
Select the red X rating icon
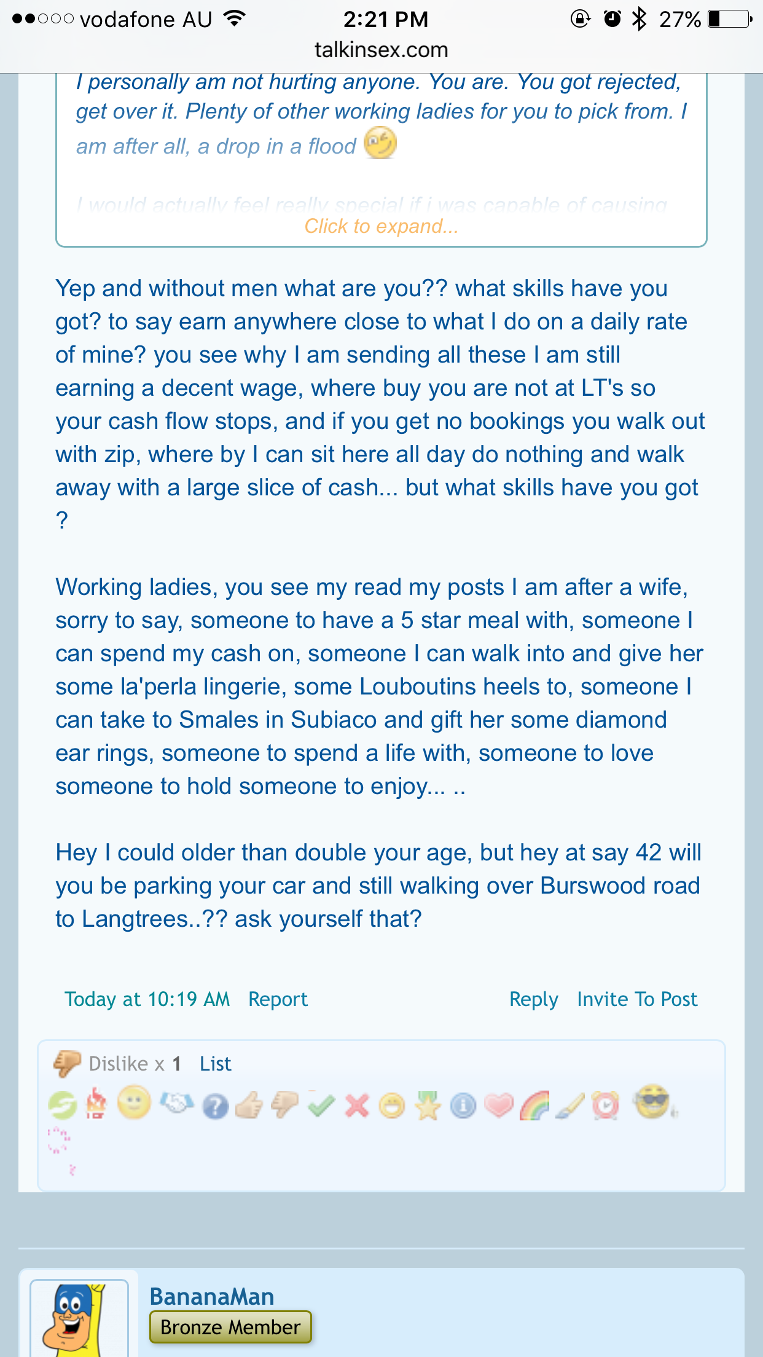357,1106
